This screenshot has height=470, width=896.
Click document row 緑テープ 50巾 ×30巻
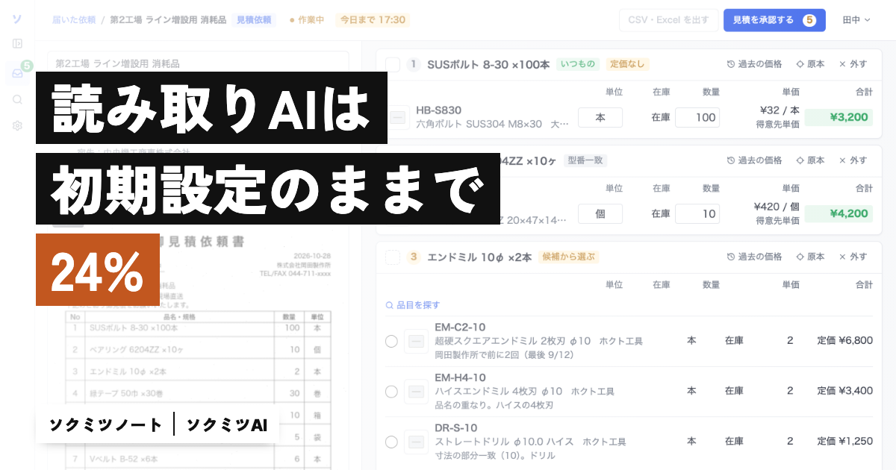pyautogui.click(x=199, y=392)
